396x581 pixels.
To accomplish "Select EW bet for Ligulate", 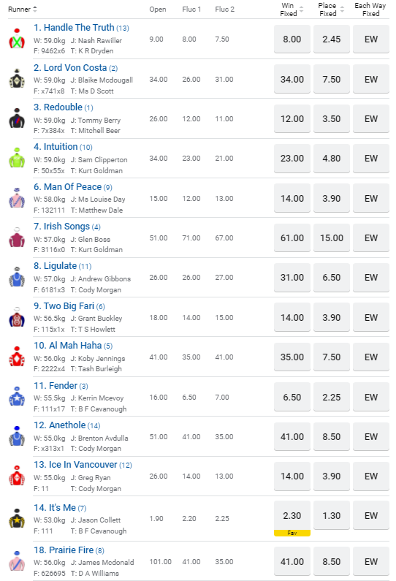I will point(371,278).
